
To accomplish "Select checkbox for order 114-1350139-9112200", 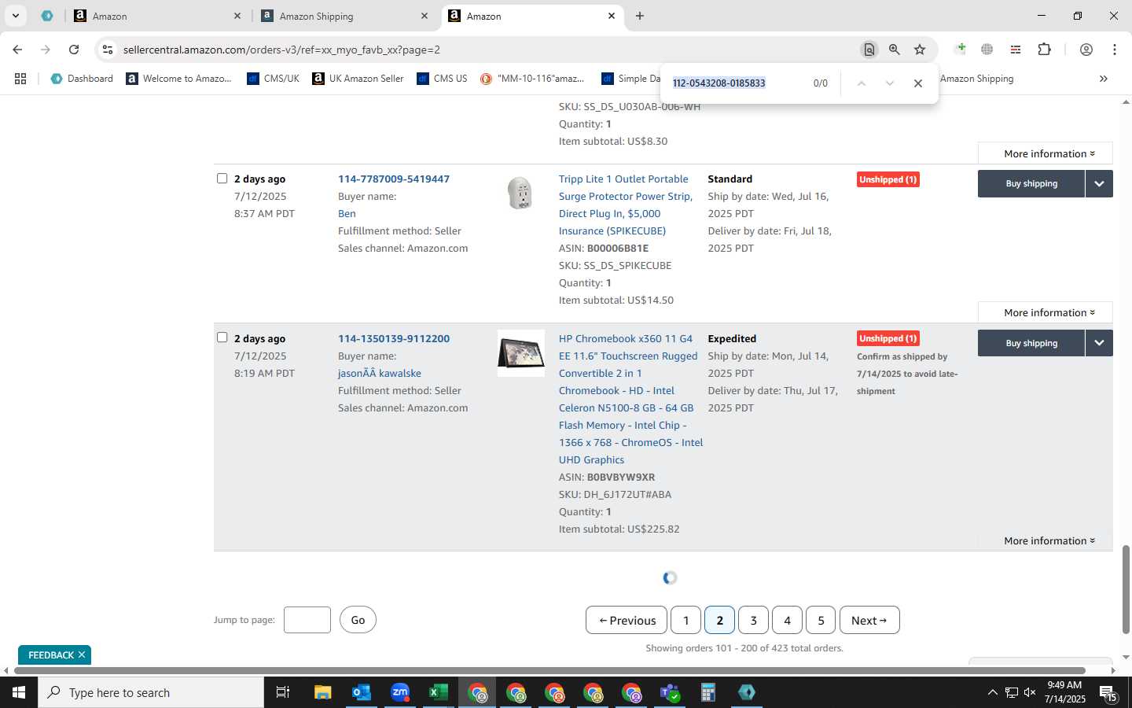I will tap(222, 337).
